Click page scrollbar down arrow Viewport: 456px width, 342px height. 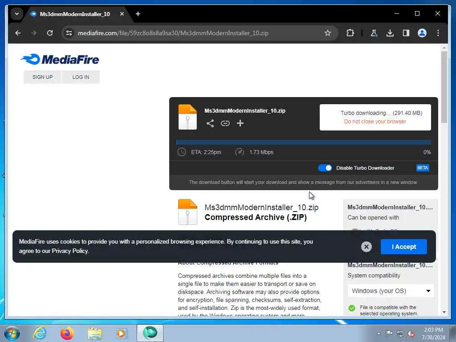[x=444, y=312]
